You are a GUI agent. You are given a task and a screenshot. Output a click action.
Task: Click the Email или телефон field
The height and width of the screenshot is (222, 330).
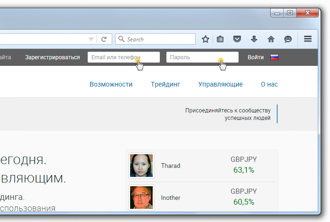point(124,57)
